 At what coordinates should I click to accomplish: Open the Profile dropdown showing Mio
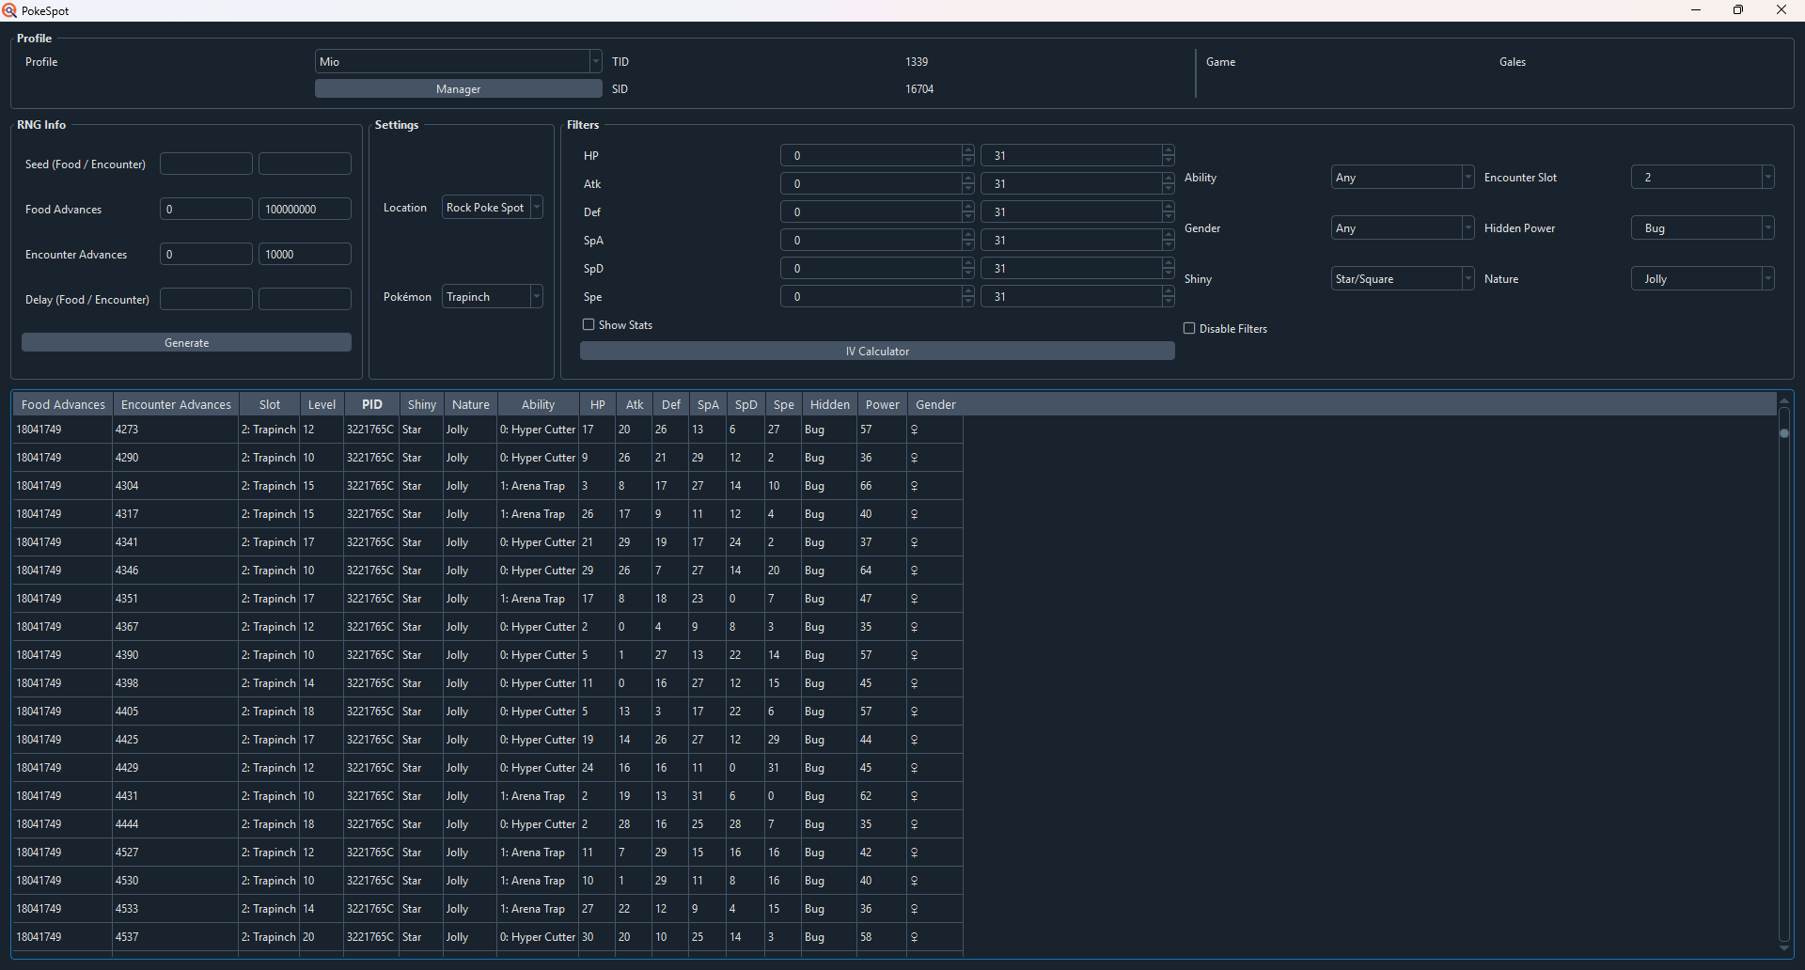click(458, 61)
